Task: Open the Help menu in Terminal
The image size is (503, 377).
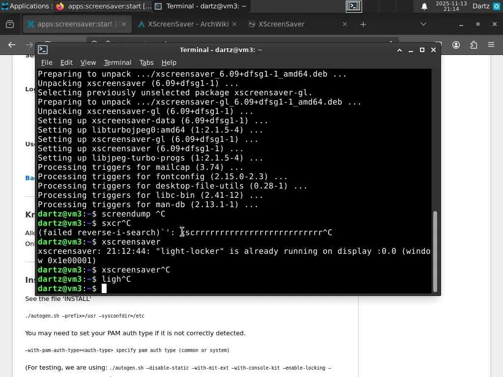Action: [169, 62]
